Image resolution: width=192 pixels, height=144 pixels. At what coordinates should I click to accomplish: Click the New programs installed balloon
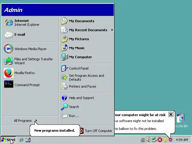point(55,130)
